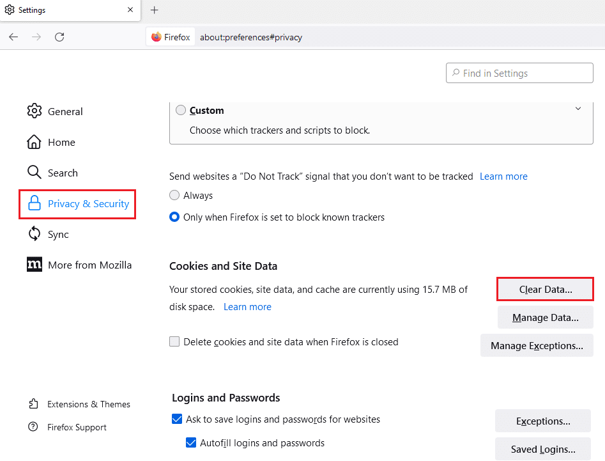Click the gear icon on Settings tab
The height and width of the screenshot is (461, 605).
[x=10, y=10]
